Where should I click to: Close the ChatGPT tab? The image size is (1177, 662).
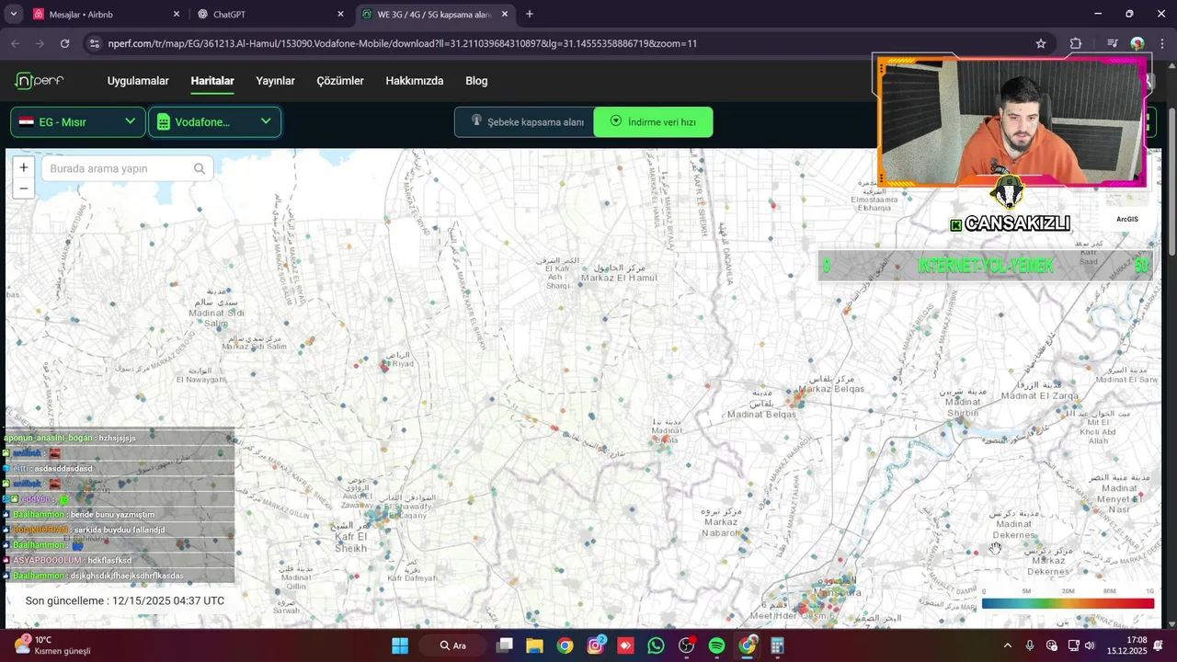pyautogui.click(x=340, y=15)
